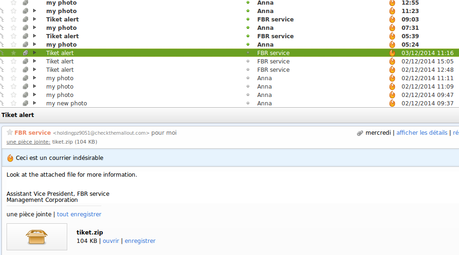Click bold 'tiket.zip' filename in attachment area
459x255 pixels.
click(90, 233)
